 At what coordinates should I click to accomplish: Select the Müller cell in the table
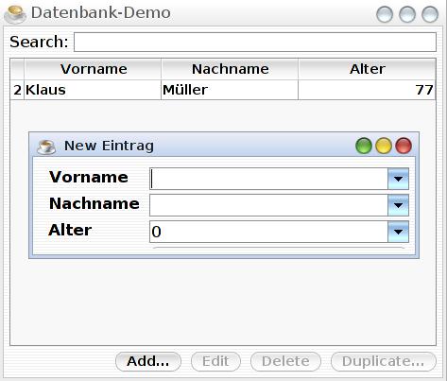pyautogui.click(x=230, y=90)
